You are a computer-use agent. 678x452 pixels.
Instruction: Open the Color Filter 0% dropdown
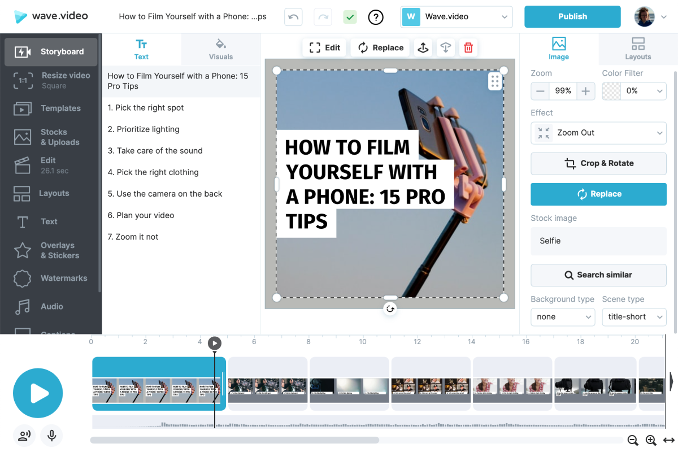pyautogui.click(x=644, y=91)
